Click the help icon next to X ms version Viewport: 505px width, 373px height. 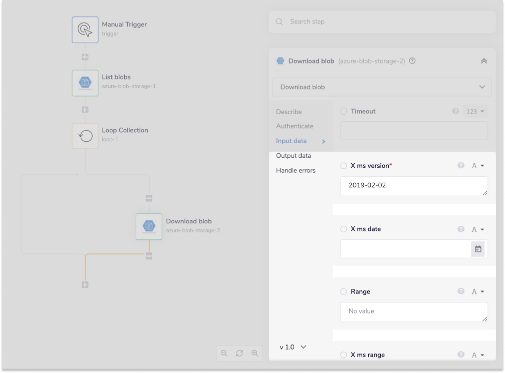click(461, 165)
